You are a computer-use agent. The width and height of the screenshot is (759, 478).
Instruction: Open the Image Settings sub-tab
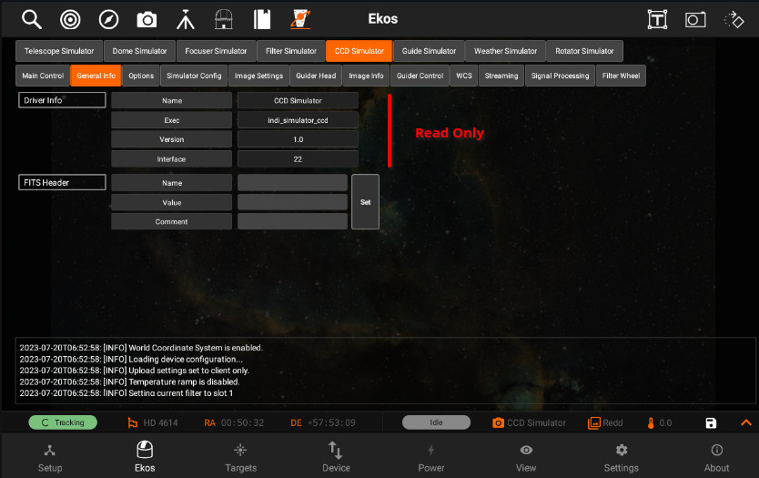pos(258,76)
